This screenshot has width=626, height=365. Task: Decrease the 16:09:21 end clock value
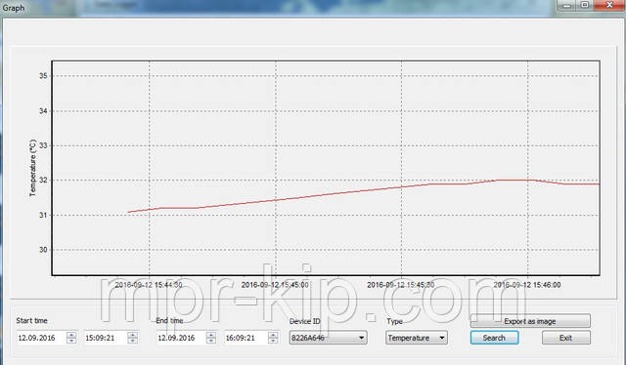[x=273, y=341]
